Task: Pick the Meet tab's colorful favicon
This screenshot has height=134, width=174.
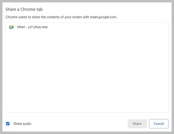Action: 11,27
